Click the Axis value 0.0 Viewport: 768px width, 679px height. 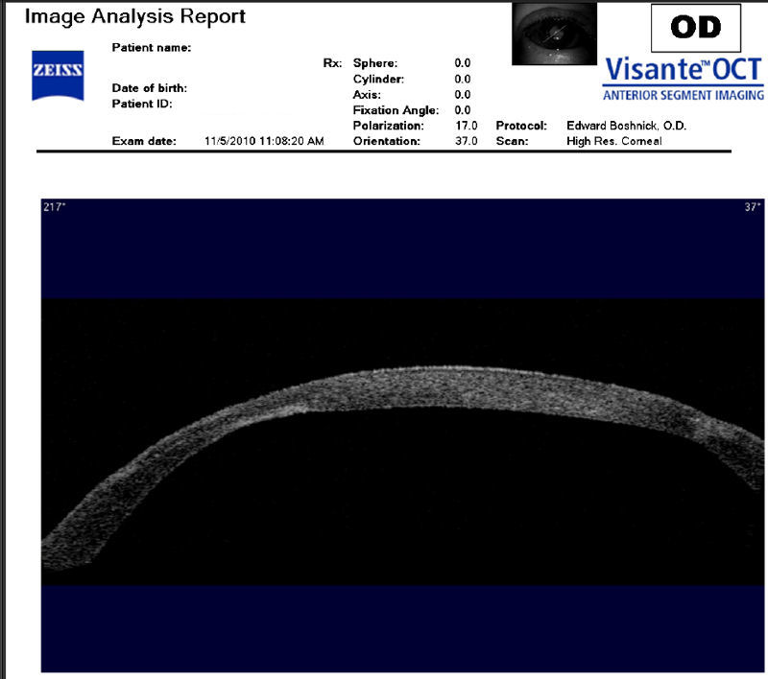click(x=462, y=94)
